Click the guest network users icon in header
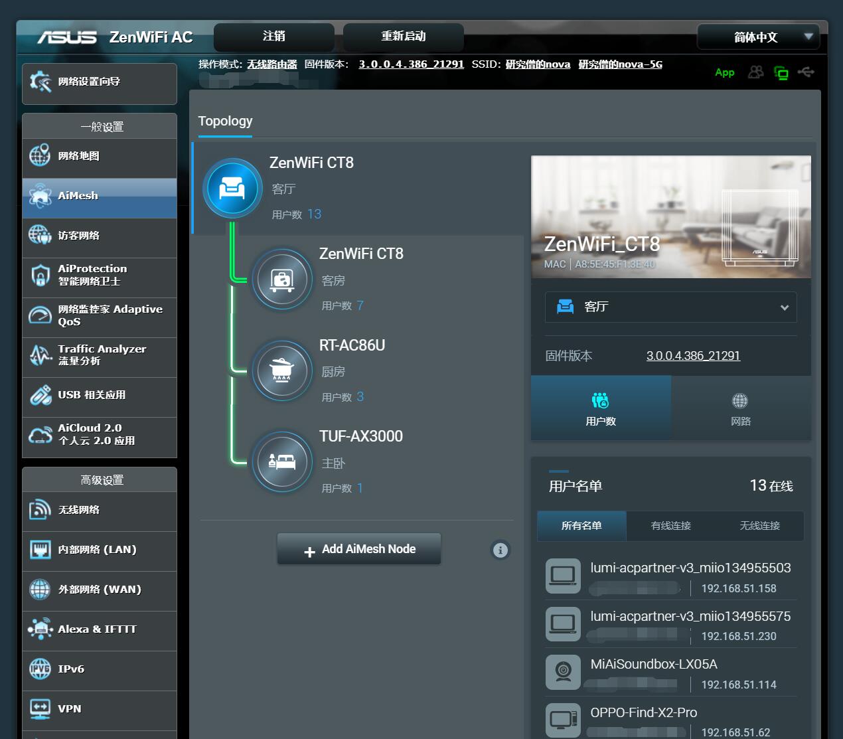Image resolution: width=843 pixels, height=739 pixels. click(x=756, y=72)
